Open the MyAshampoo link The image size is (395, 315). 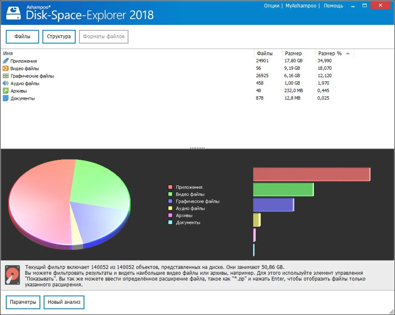301,6
